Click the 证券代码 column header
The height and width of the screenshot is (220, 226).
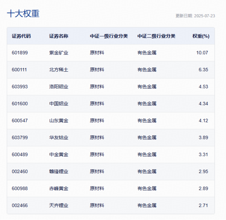pos(21,36)
